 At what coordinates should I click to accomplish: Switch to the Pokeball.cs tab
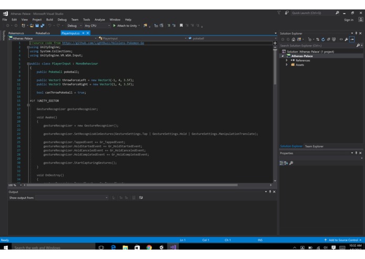pos(43,33)
